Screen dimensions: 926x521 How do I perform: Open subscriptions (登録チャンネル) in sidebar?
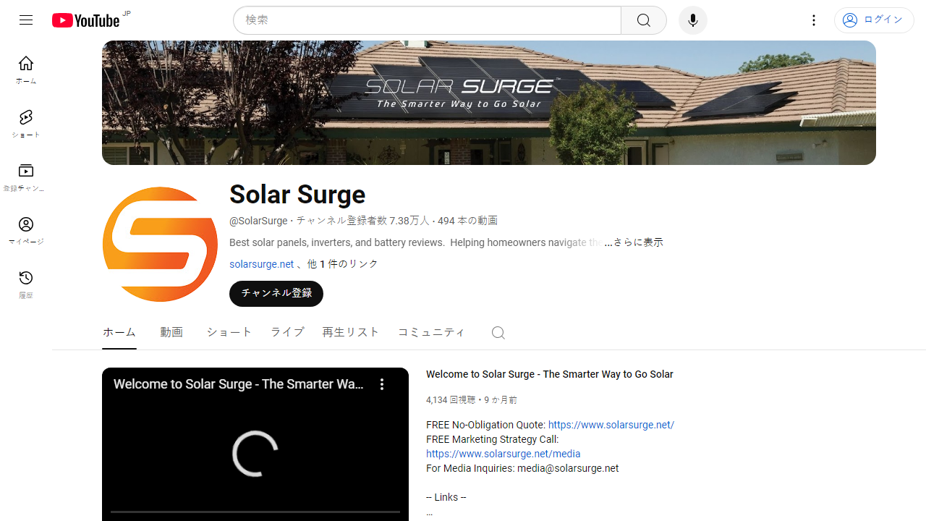26,177
